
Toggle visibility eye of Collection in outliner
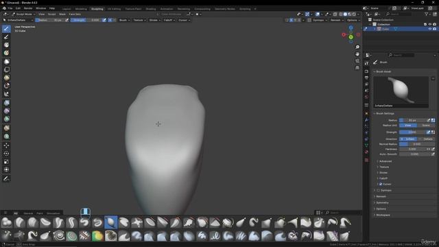click(430, 25)
